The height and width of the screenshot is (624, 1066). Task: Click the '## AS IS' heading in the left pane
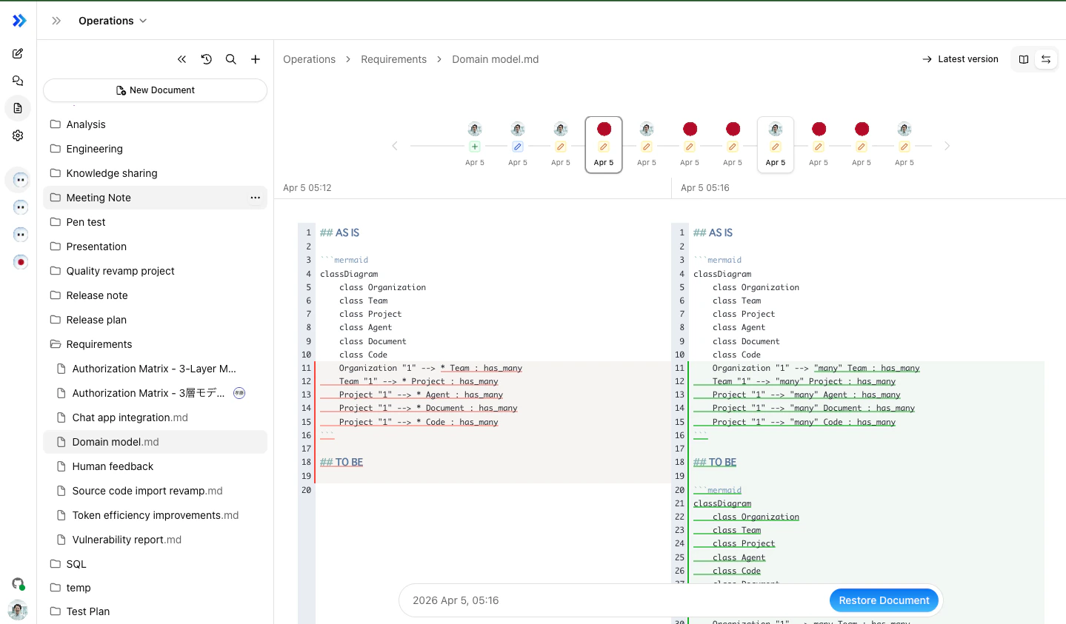pyautogui.click(x=339, y=232)
